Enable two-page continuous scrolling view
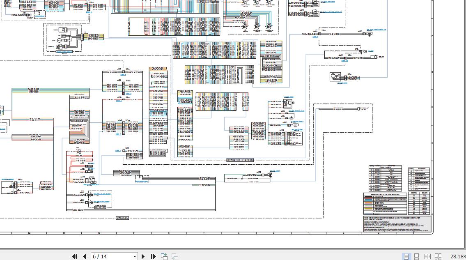Image resolution: width=466 pixels, height=260 pixels. (438, 256)
